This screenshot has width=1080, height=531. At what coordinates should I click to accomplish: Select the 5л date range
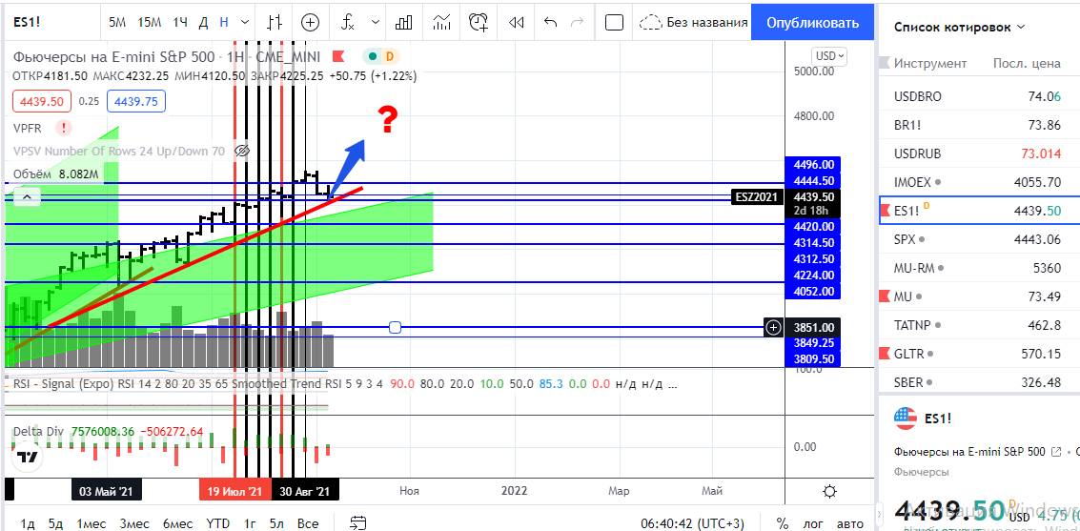(276, 523)
